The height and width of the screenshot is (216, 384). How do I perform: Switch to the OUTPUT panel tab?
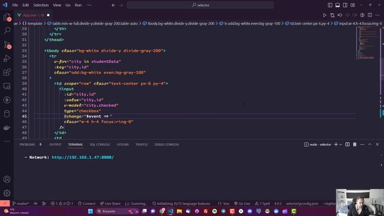coord(55,145)
